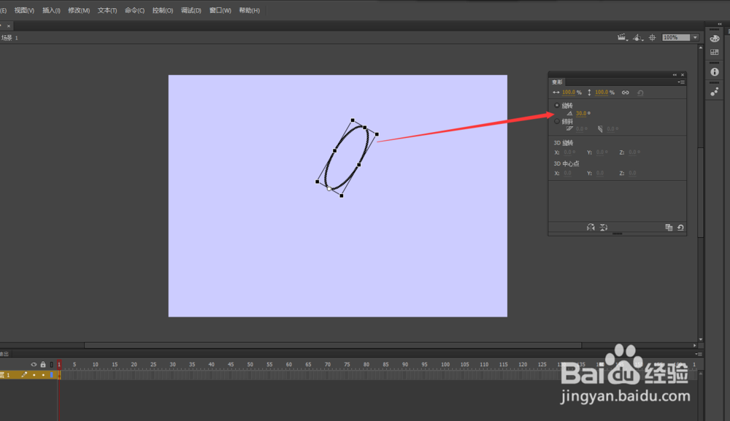
Task: Open the Info panel icon
Action: 715,72
